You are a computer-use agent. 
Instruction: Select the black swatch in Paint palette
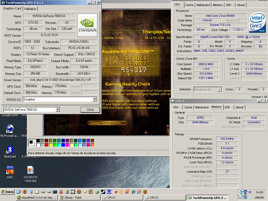click(38, 141)
